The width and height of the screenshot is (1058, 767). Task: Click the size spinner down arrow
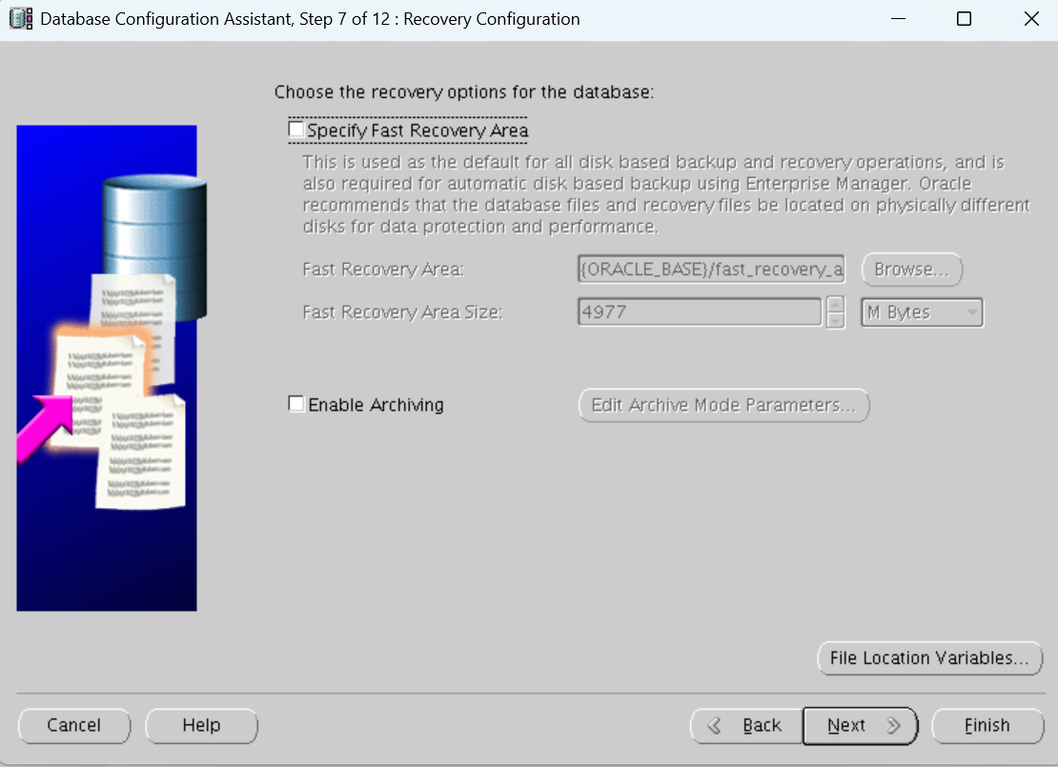(835, 319)
